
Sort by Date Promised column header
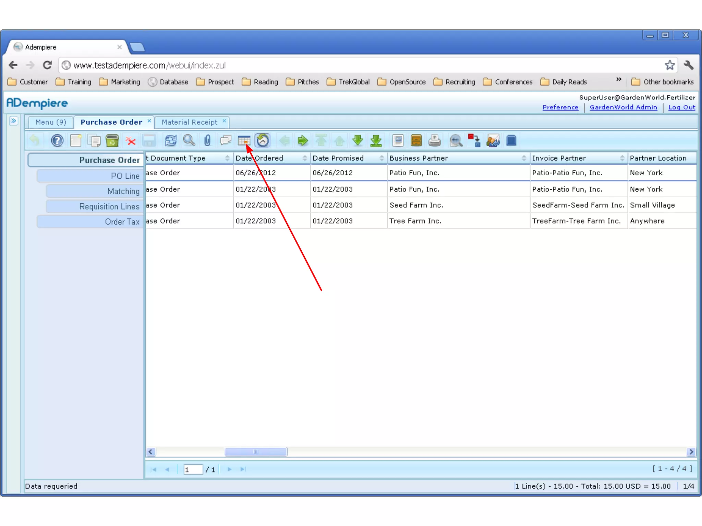[x=348, y=158]
